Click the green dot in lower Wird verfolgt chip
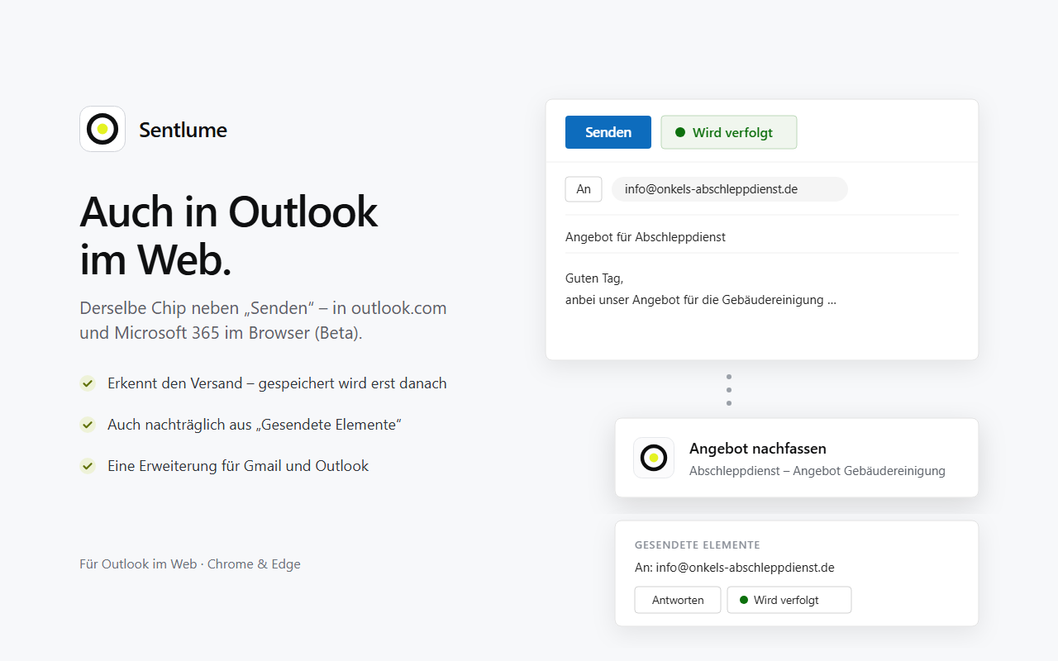This screenshot has height=661, width=1058. click(744, 600)
